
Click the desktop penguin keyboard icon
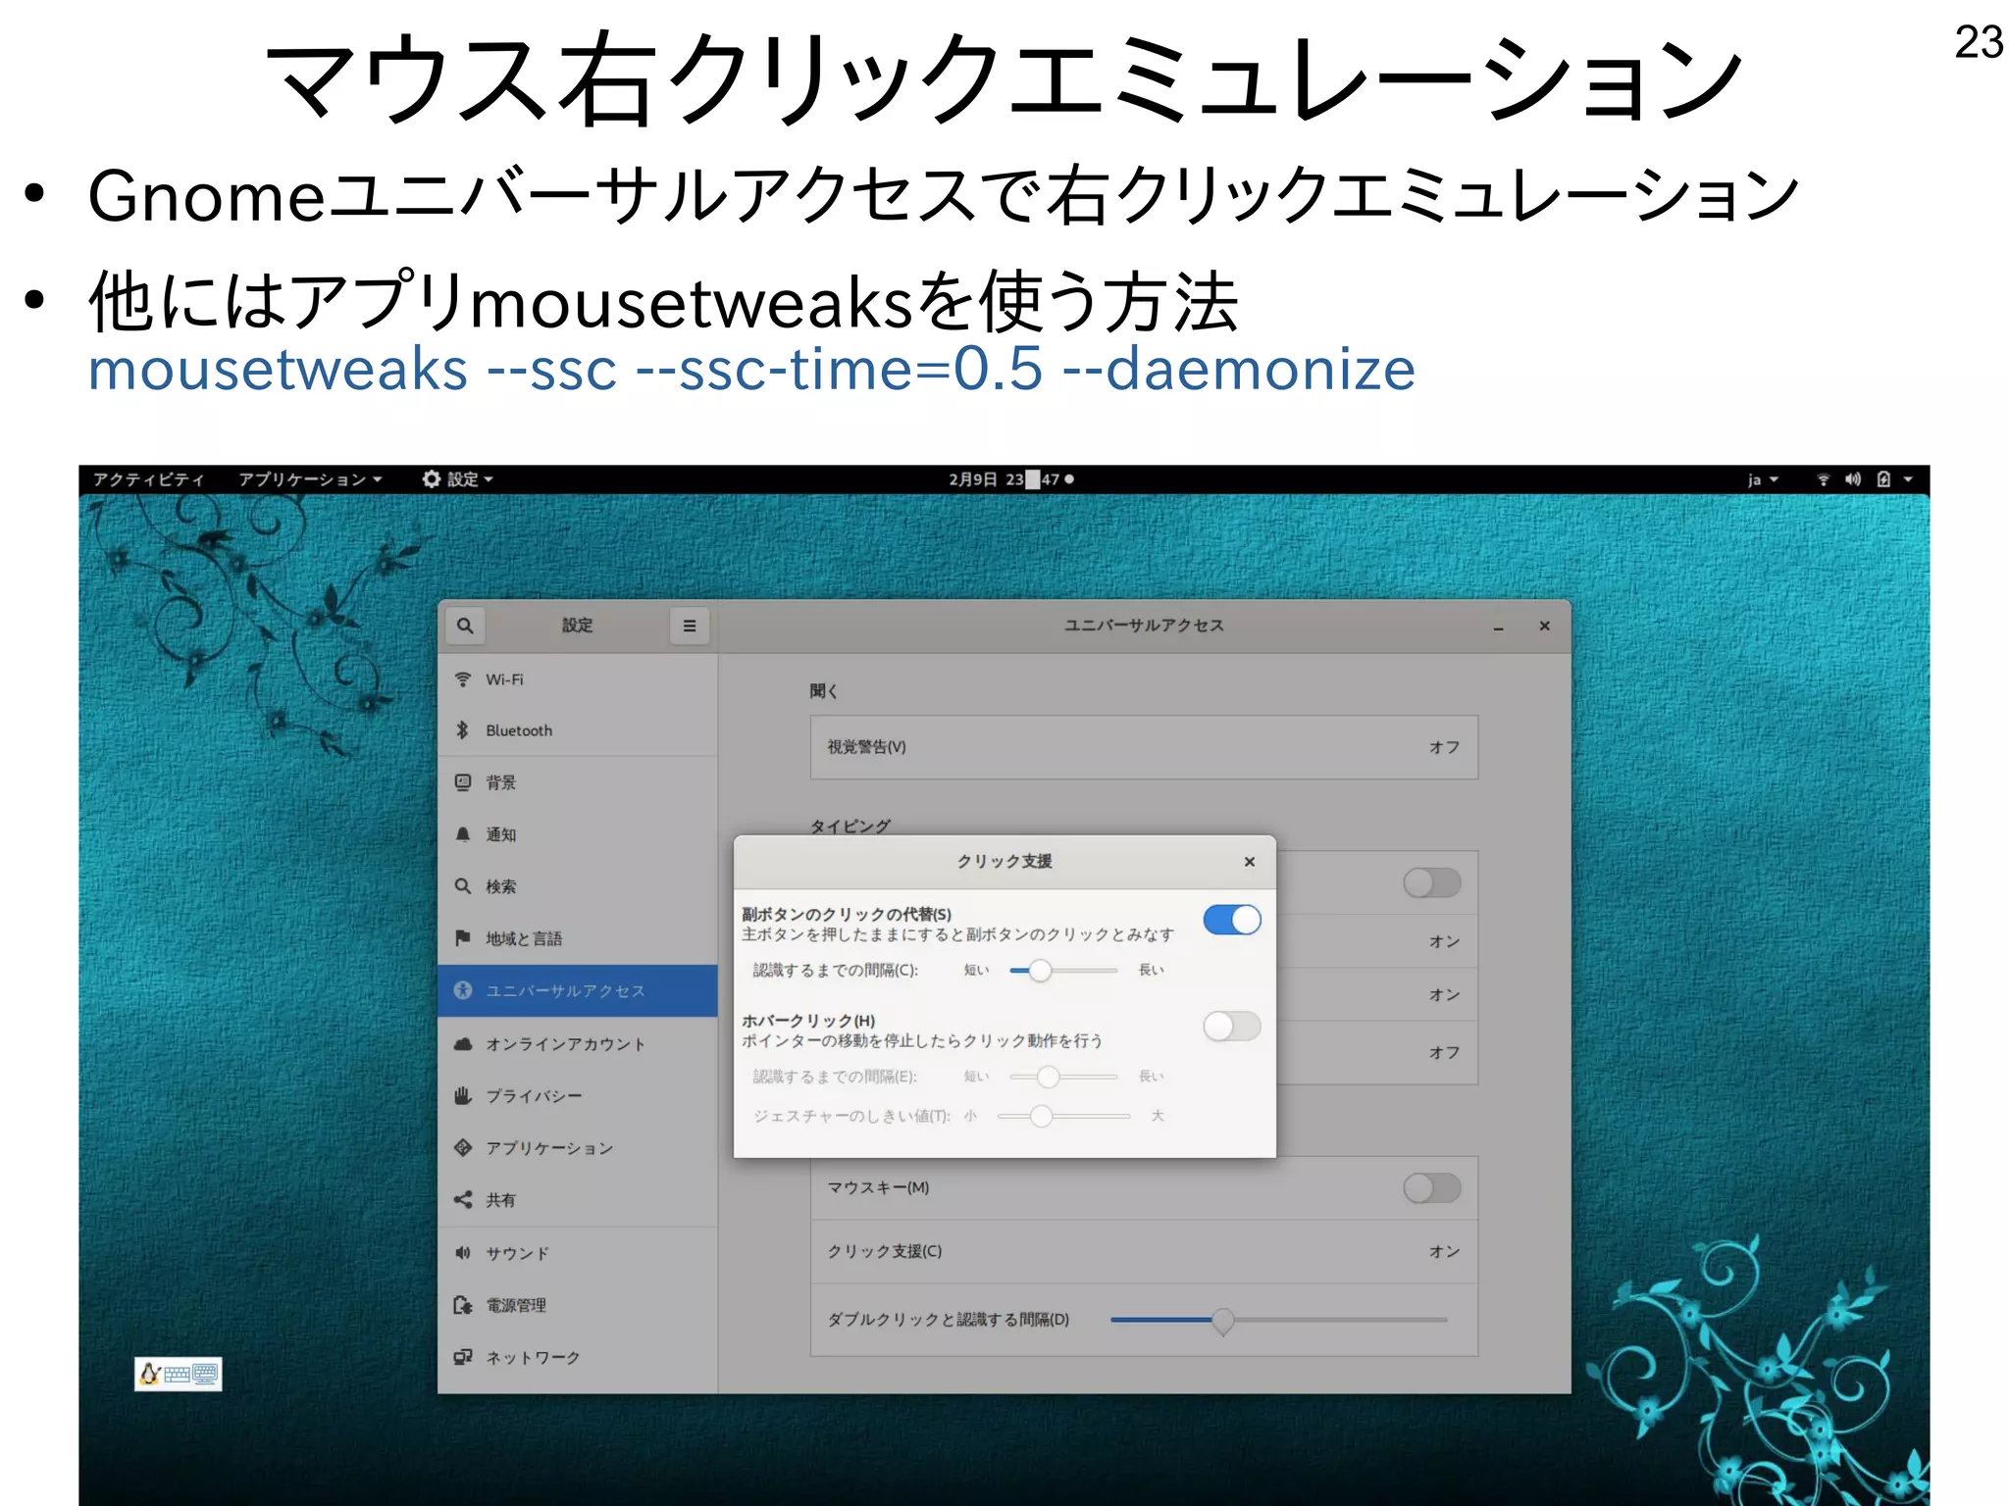click(179, 1374)
